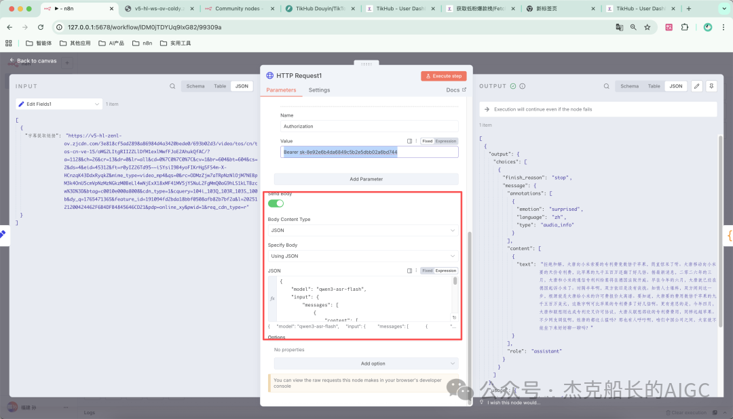The height and width of the screenshot is (419, 733).
Task: Click the site information icon left of the URL
Action: pos(59,27)
